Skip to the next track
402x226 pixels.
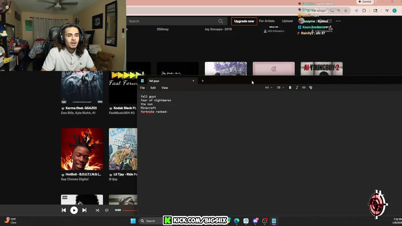coord(84,210)
